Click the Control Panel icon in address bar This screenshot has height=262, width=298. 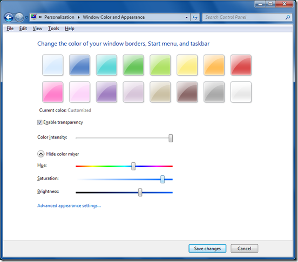pos(34,17)
